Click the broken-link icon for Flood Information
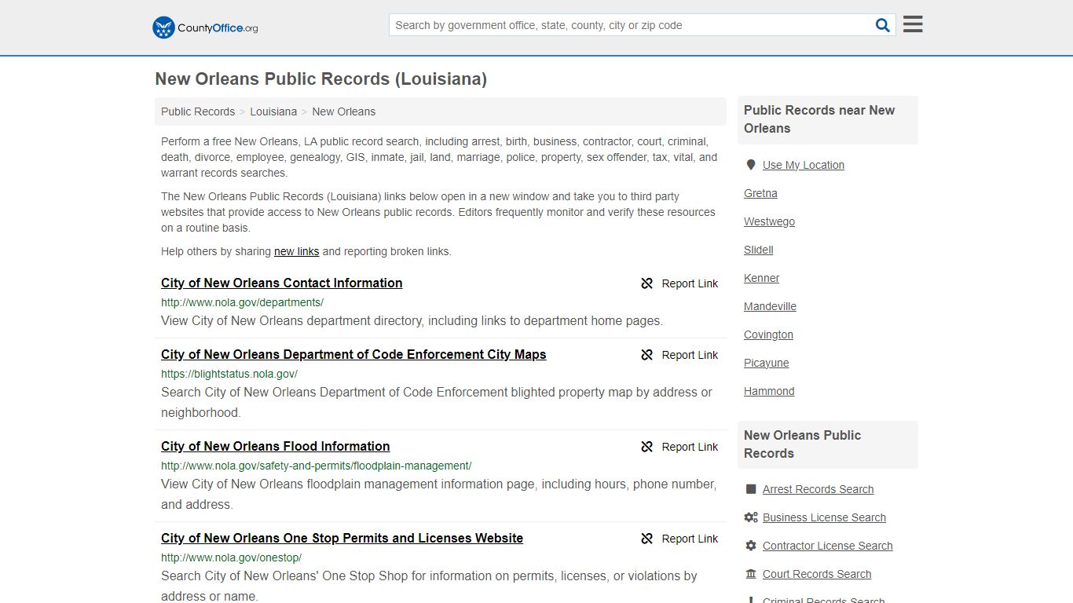This screenshot has height=603, width=1073. (647, 447)
